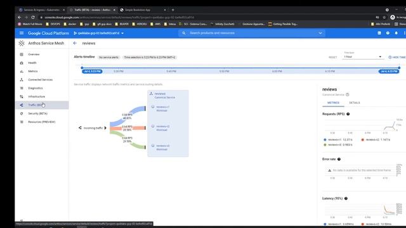Click the browser back button
This screenshot has width=406, height=228.
20,17
